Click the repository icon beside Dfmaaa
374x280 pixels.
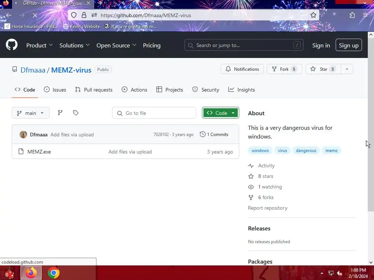coord(15,70)
